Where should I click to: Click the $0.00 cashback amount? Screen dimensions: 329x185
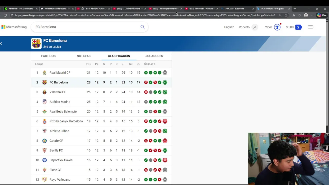click(x=290, y=27)
